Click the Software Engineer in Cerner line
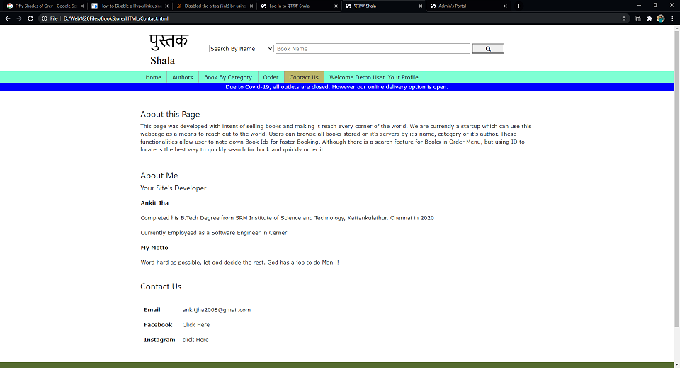 (214, 233)
